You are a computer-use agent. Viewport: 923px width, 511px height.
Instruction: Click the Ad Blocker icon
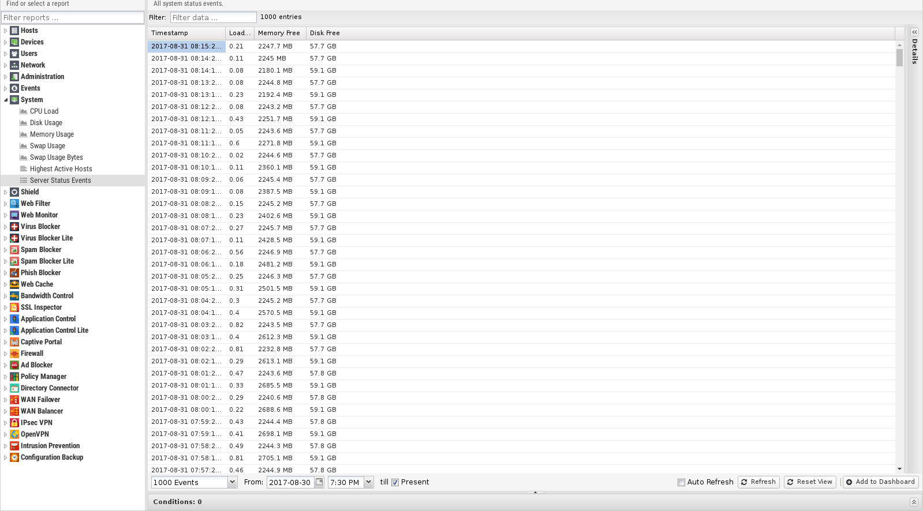(x=14, y=365)
